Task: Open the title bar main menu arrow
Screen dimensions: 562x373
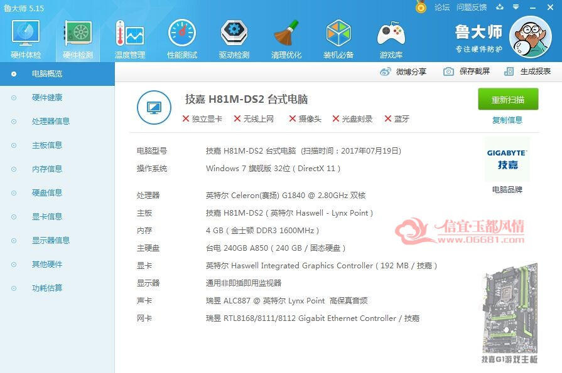Action: (516, 7)
